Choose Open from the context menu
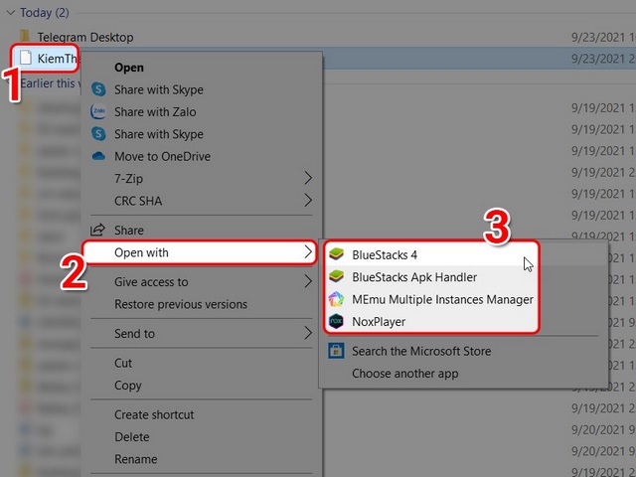Image resolution: width=636 pixels, height=477 pixels. [x=129, y=68]
